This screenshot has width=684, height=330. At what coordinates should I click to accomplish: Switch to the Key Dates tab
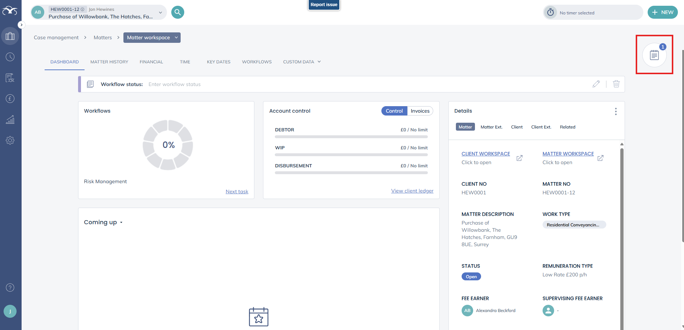218,62
